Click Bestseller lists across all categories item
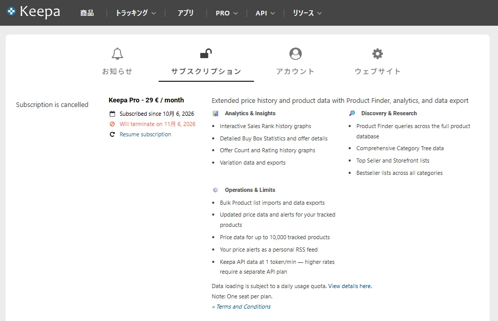Viewport: 498px width, 321px height. click(x=399, y=173)
